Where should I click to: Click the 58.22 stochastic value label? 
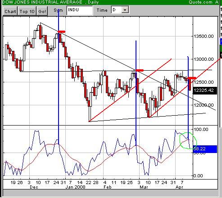(x=205, y=149)
